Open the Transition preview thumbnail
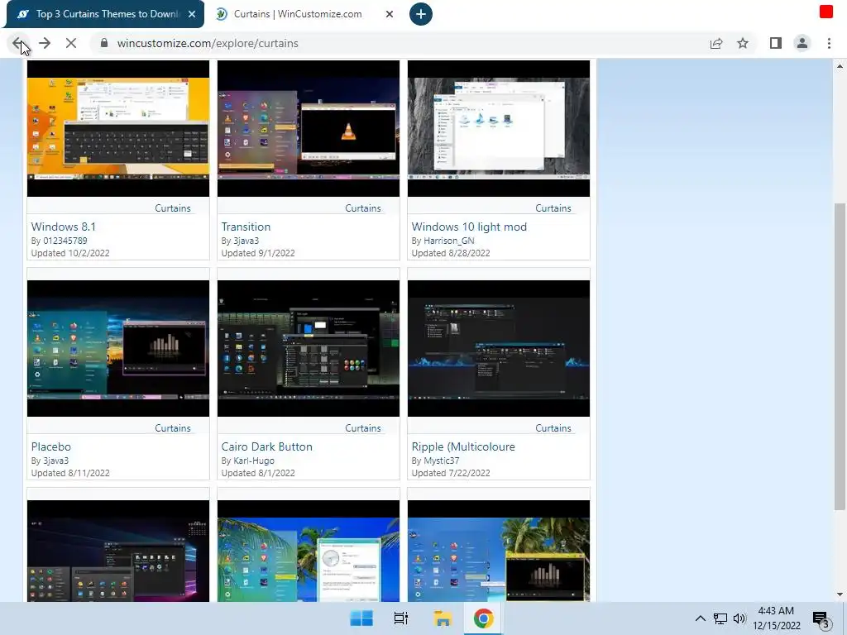The height and width of the screenshot is (635, 847). point(309,128)
